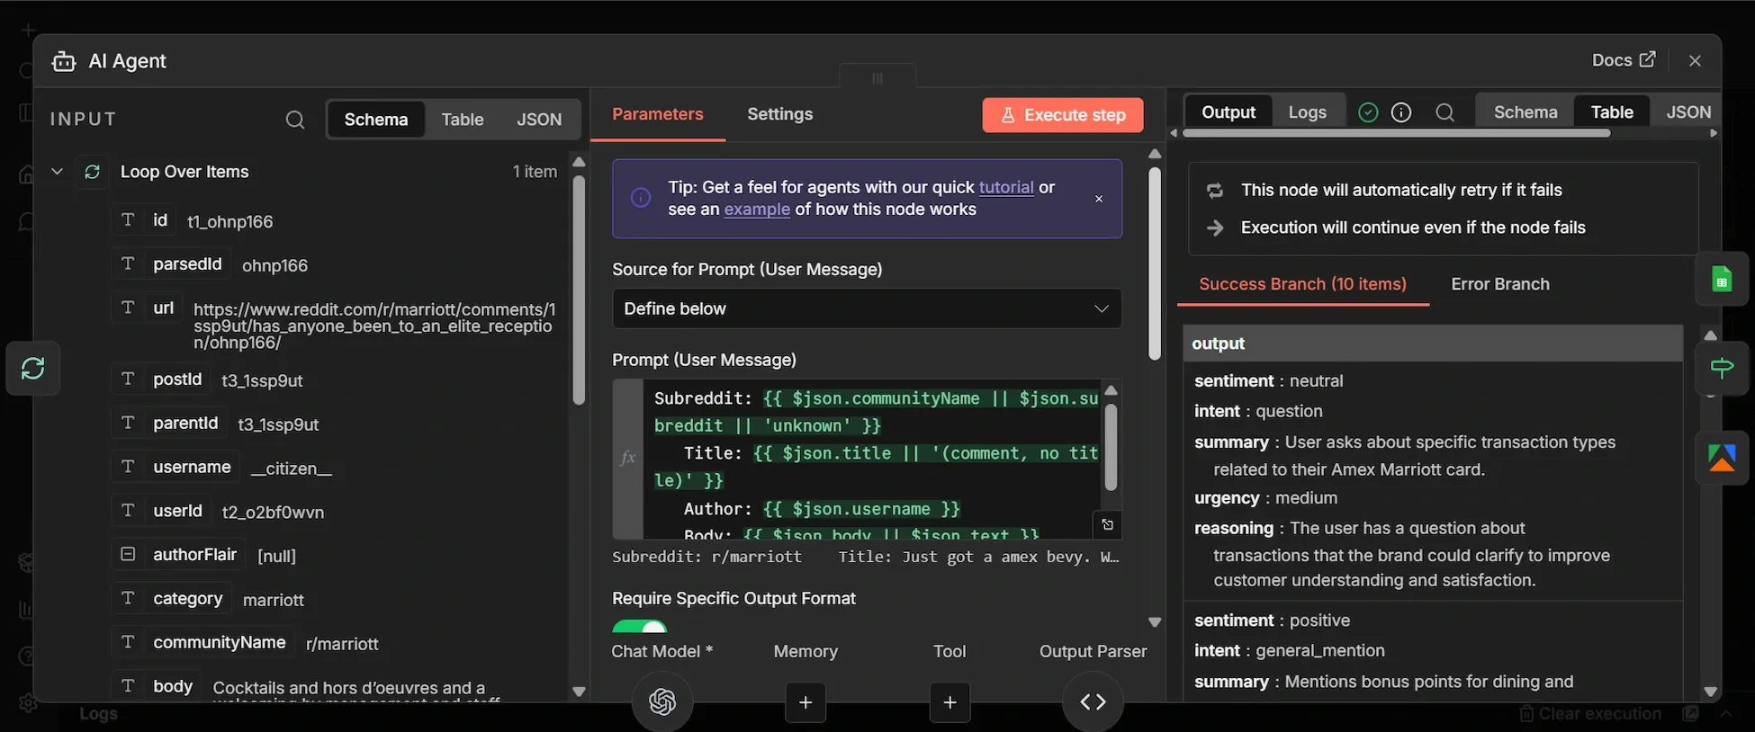Click the authorFlair object type icon

tap(128, 554)
